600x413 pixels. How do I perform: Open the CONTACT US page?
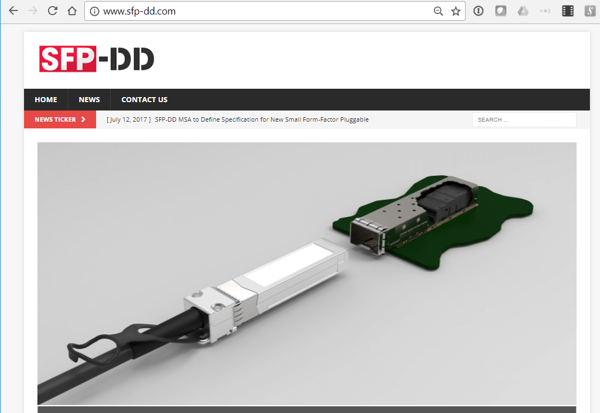point(144,99)
